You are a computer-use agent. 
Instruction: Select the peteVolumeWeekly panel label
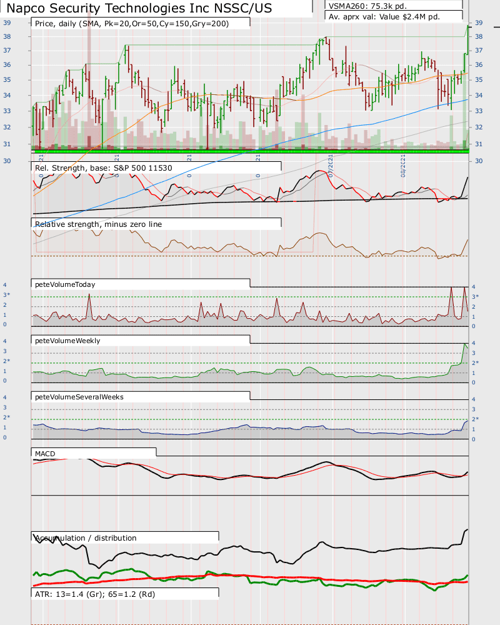67,341
